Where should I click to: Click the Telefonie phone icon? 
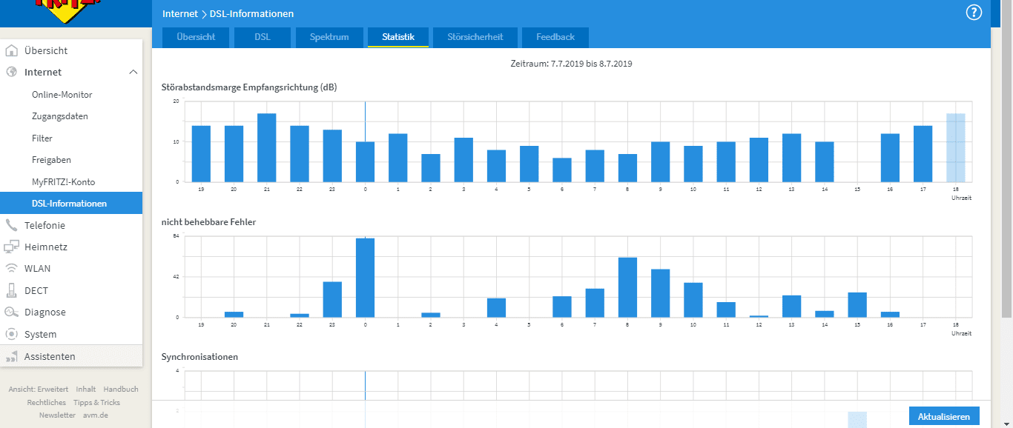(x=11, y=225)
